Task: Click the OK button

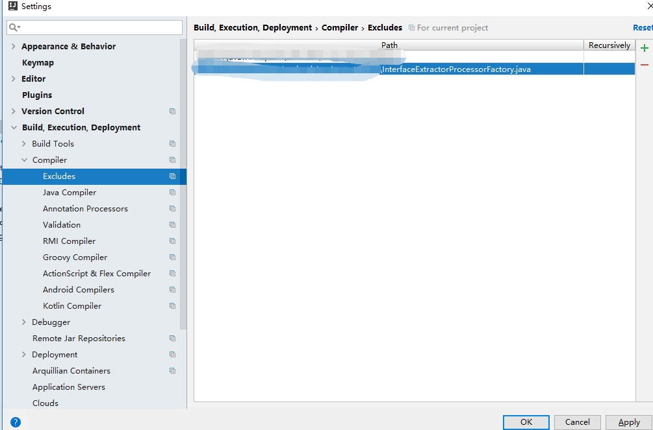Action: 526,422
